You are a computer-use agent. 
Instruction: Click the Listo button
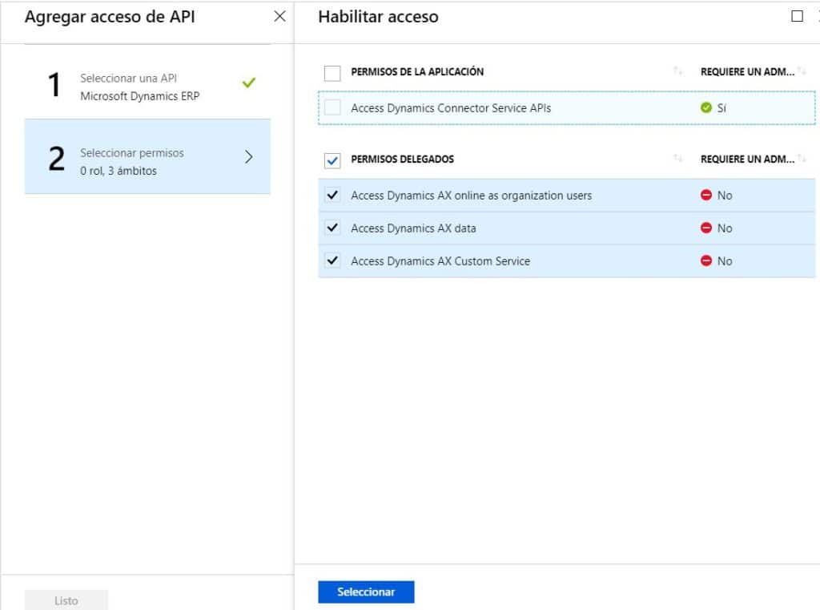(x=66, y=600)
